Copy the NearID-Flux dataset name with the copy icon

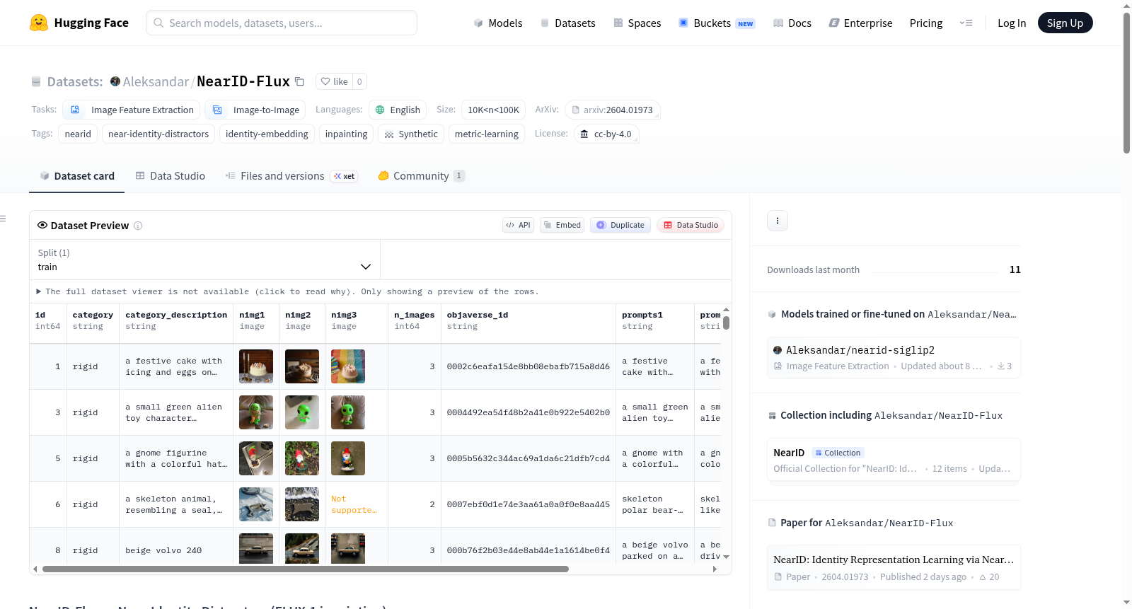[299, 81]
